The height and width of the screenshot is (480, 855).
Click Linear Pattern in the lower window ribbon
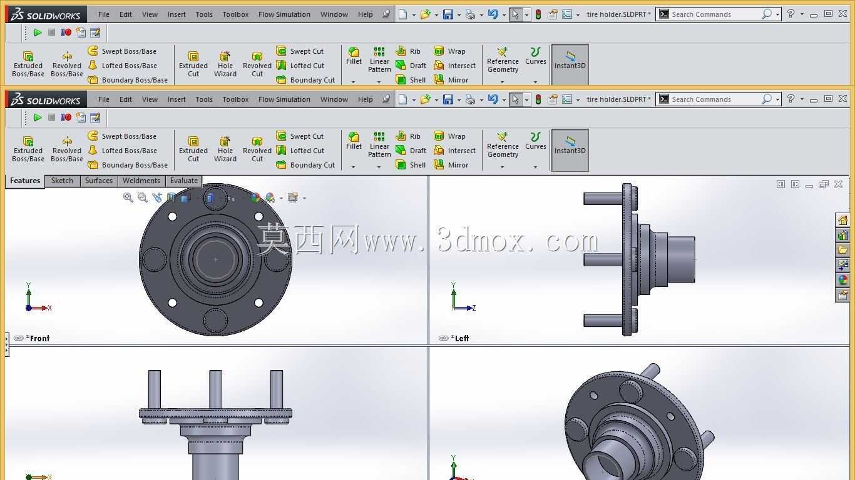379,145
